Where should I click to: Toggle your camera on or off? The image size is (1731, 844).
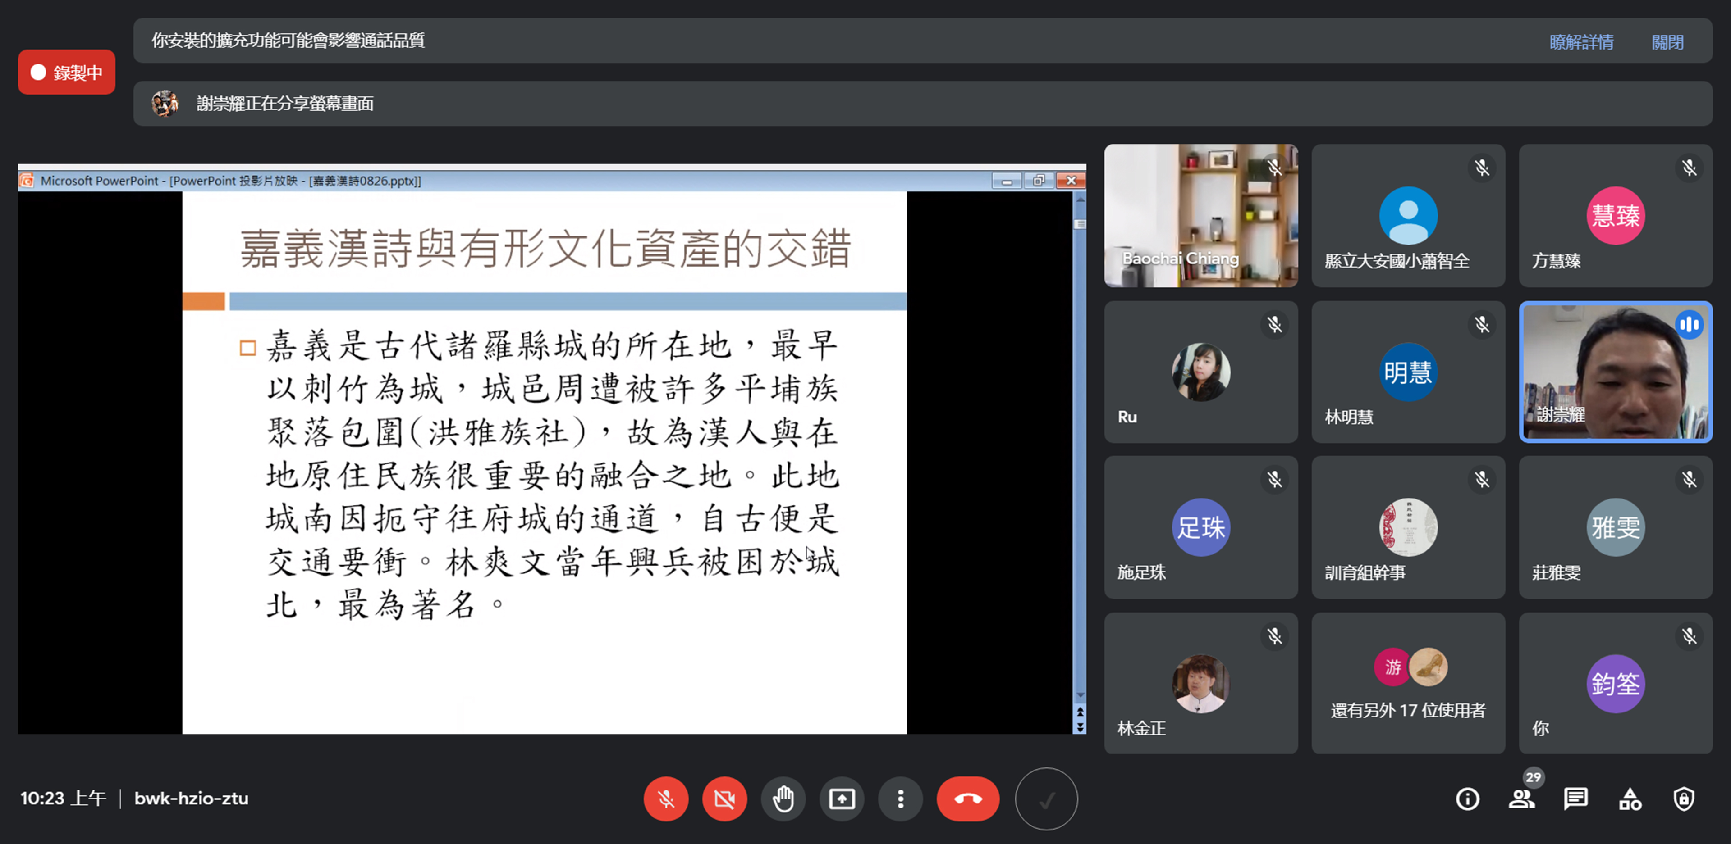724,799
